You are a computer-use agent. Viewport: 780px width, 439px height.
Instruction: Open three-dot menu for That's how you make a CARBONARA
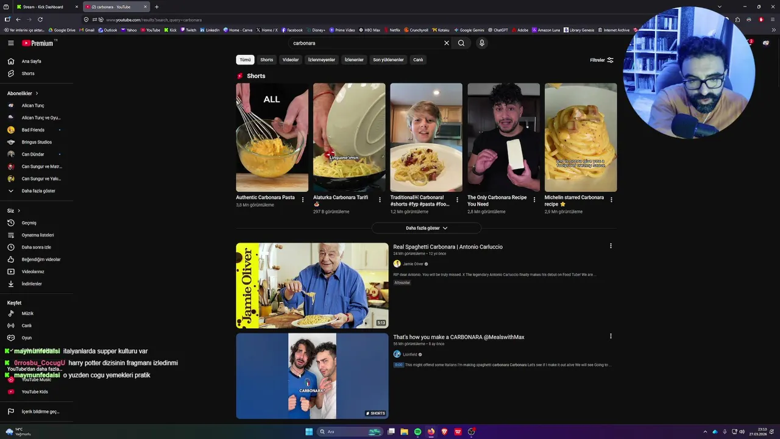coord(611,336)
